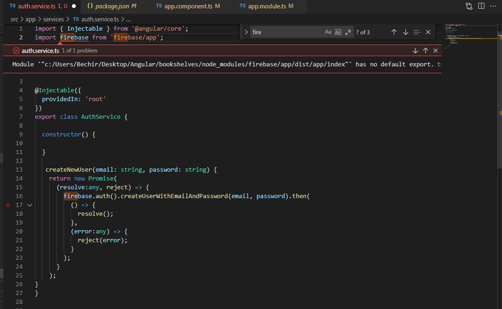Select line number 7 in the gutter
The width and height of the screenshot is (502, 309).
[20, 117]
